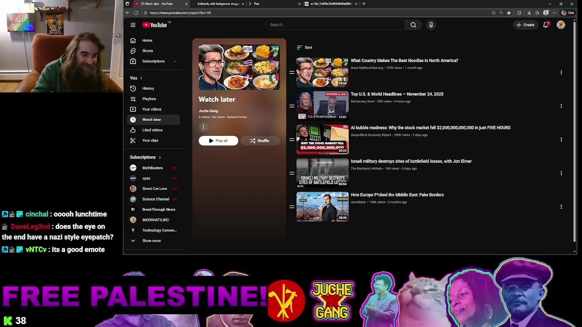
Task: Open the Watch later playlist three-dot menu
Action: [x=203, y=127]
